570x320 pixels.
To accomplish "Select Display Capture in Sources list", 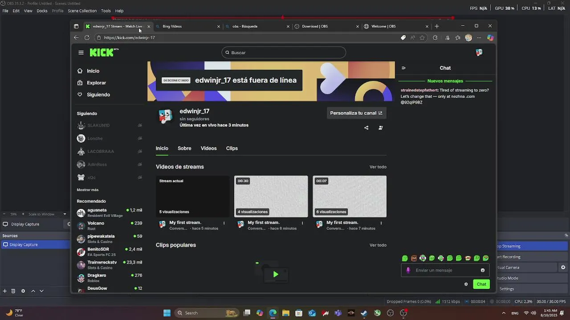I will 35,245.
